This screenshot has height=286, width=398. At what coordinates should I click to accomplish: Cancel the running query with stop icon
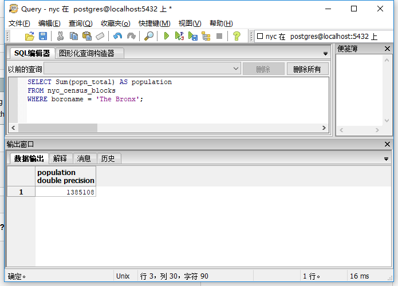tap(219, 36)
